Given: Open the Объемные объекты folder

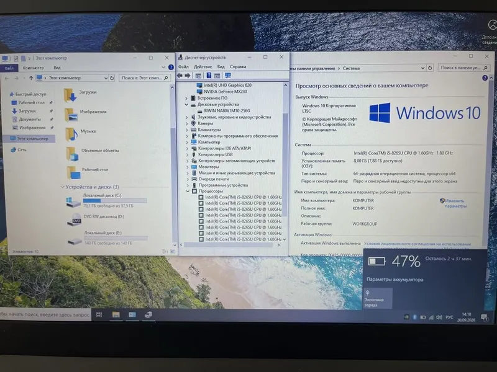Looking at the screenshot, I should click(72, 154).
